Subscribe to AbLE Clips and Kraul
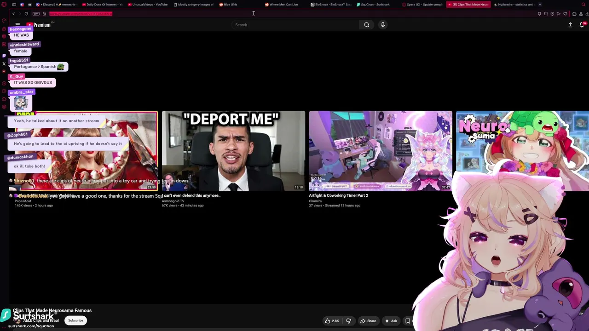 click(x=76, y=320)
